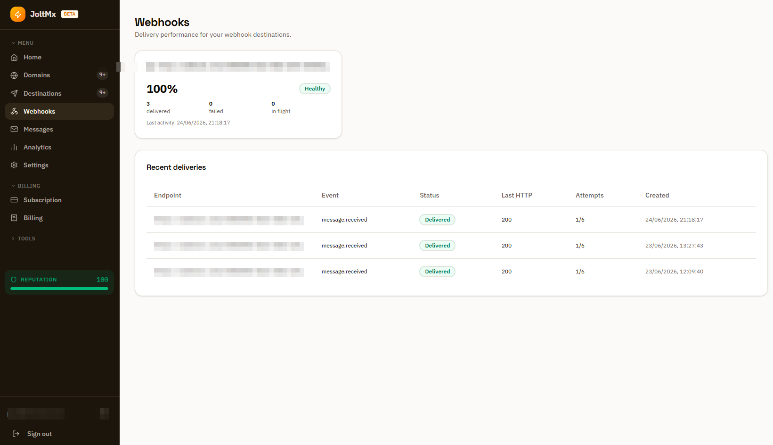773x445 pixels.
Task: Click the Webhooks icon in sidebar
Action: 14,111
